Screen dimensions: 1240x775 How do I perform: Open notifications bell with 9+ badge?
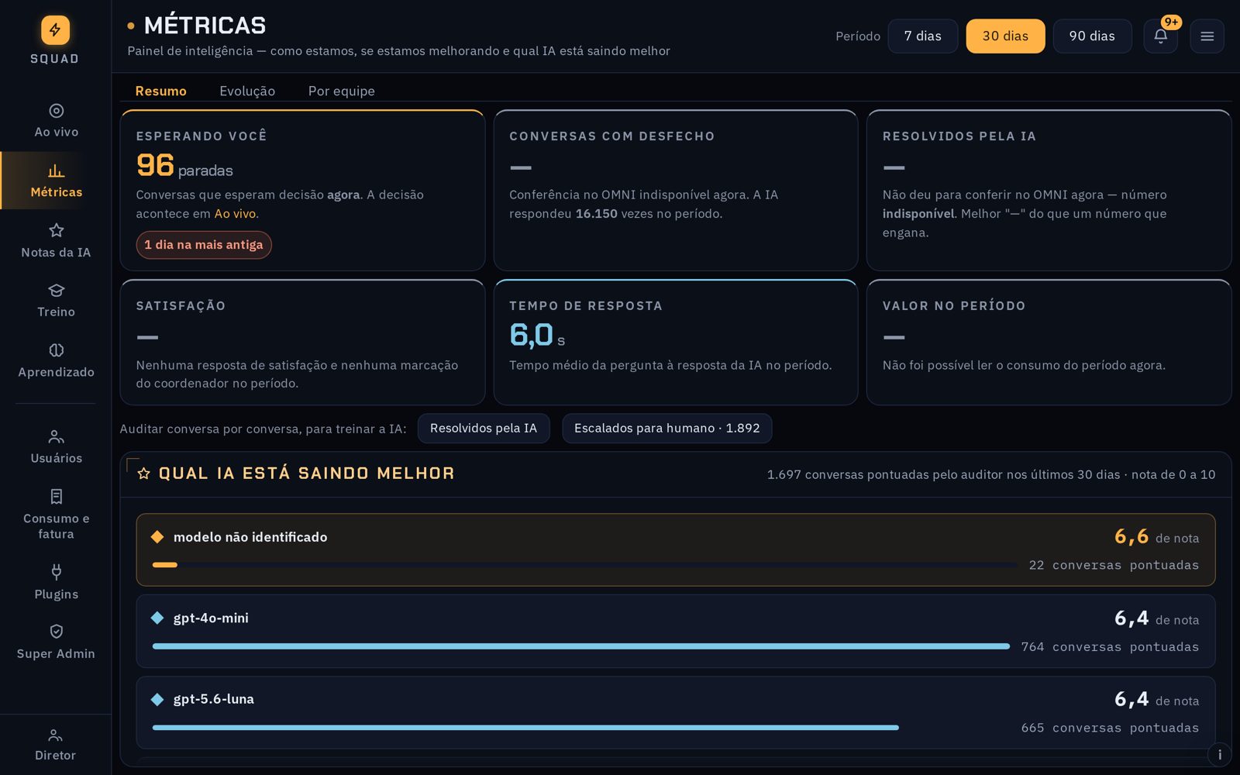1160,36
